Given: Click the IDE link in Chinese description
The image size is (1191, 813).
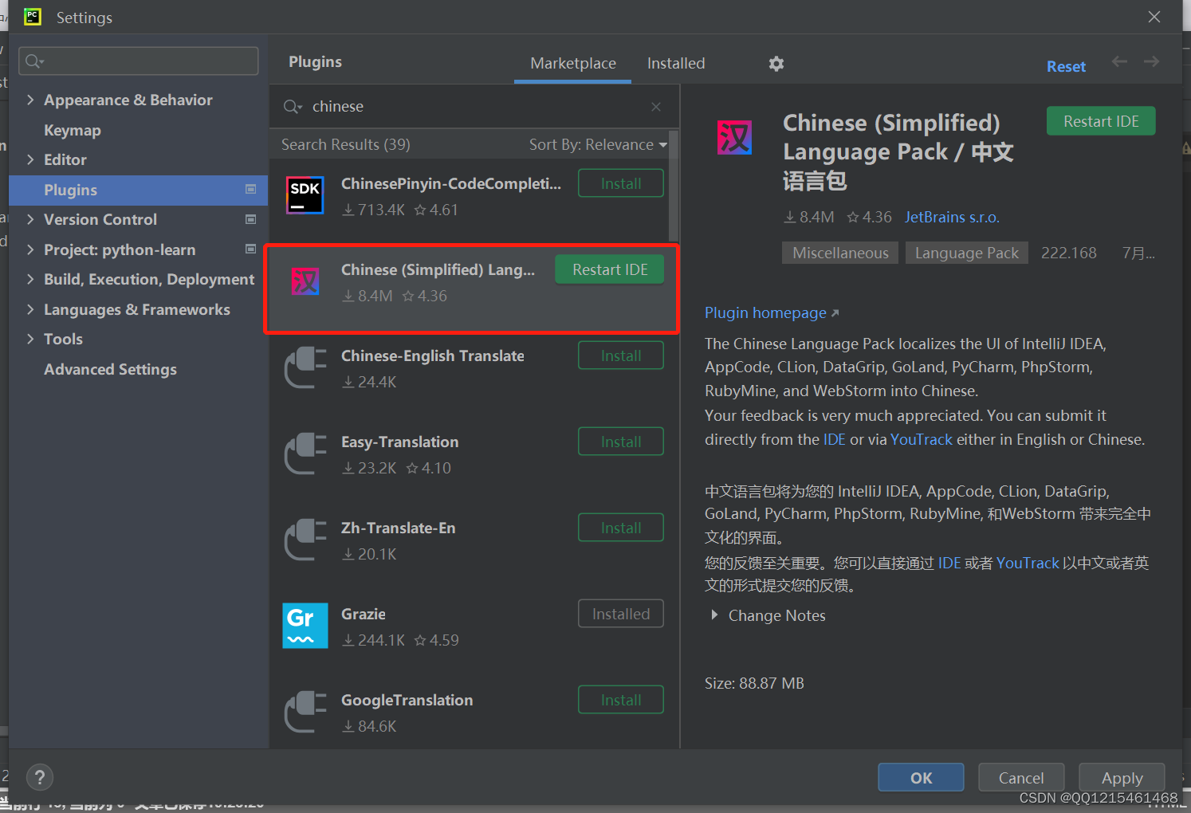Looking at the screenshot, I should point(949,563).
